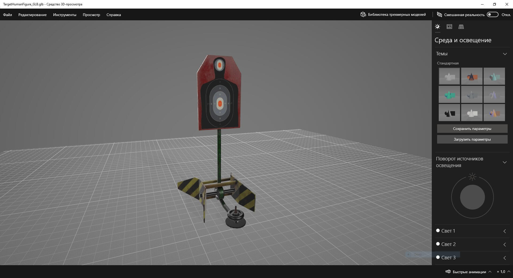
Task: Toggle the Свет 1 light indicator
Action: click(x=438, y=231)
